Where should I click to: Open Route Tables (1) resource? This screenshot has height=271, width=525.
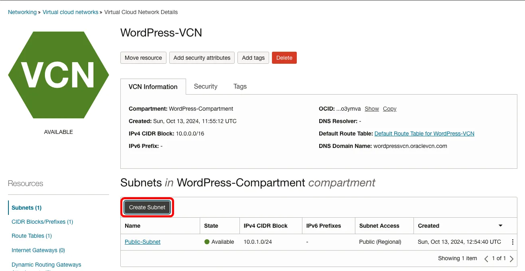[32, 236]
